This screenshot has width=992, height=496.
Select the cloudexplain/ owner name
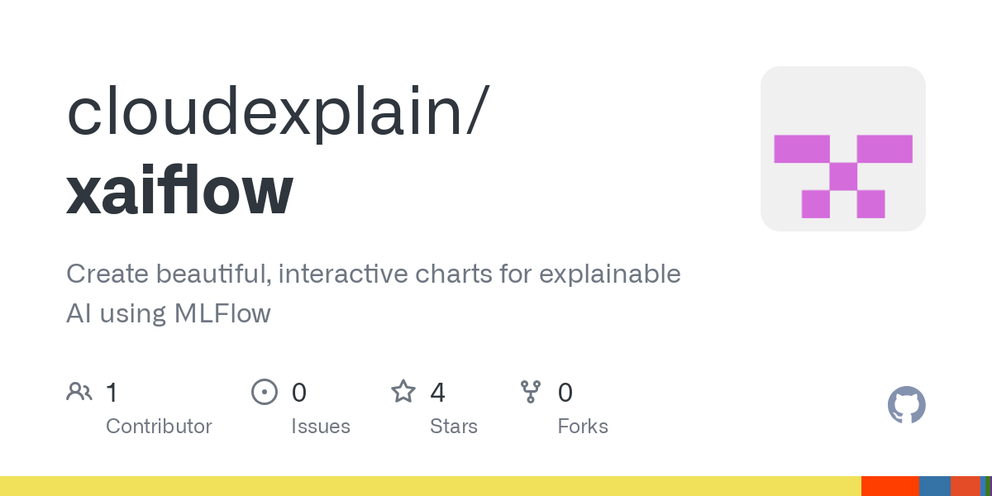278,114
